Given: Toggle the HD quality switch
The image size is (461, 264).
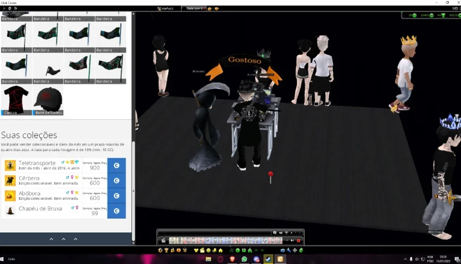Looking at the screenshot, I should tap(456, 9).
